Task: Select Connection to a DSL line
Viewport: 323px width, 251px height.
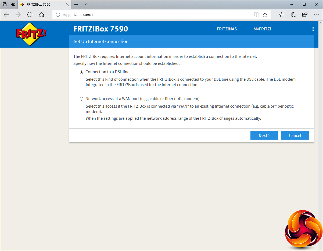Action: click(82, 72)
